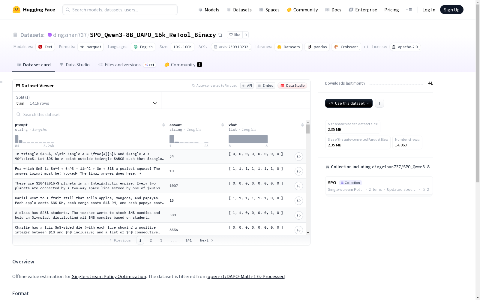Click the prompt lengths histogram bar
This screenshot has height=300, width=480.
[x=16, y=139]
